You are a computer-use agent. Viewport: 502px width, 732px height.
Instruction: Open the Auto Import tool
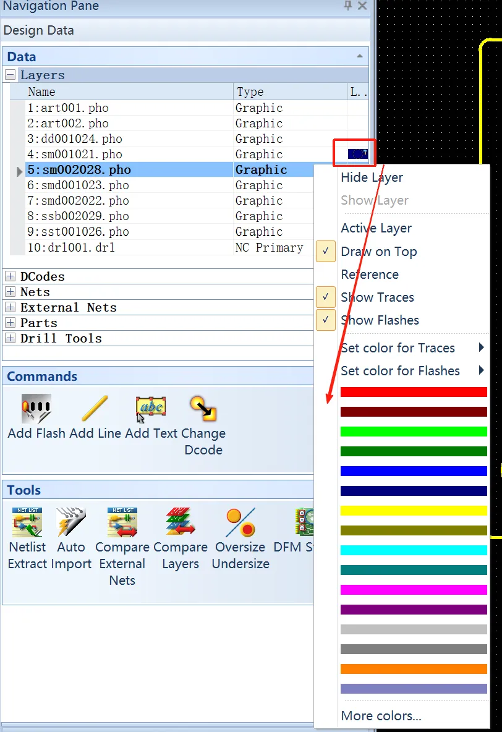tap(71, 522)
